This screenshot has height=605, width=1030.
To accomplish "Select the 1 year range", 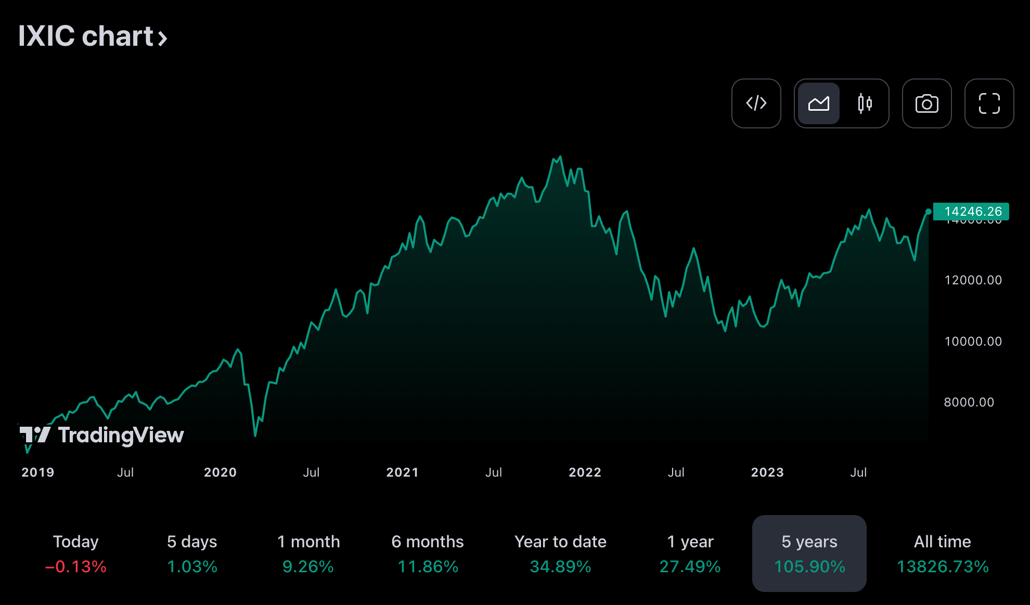I will 690,554.
